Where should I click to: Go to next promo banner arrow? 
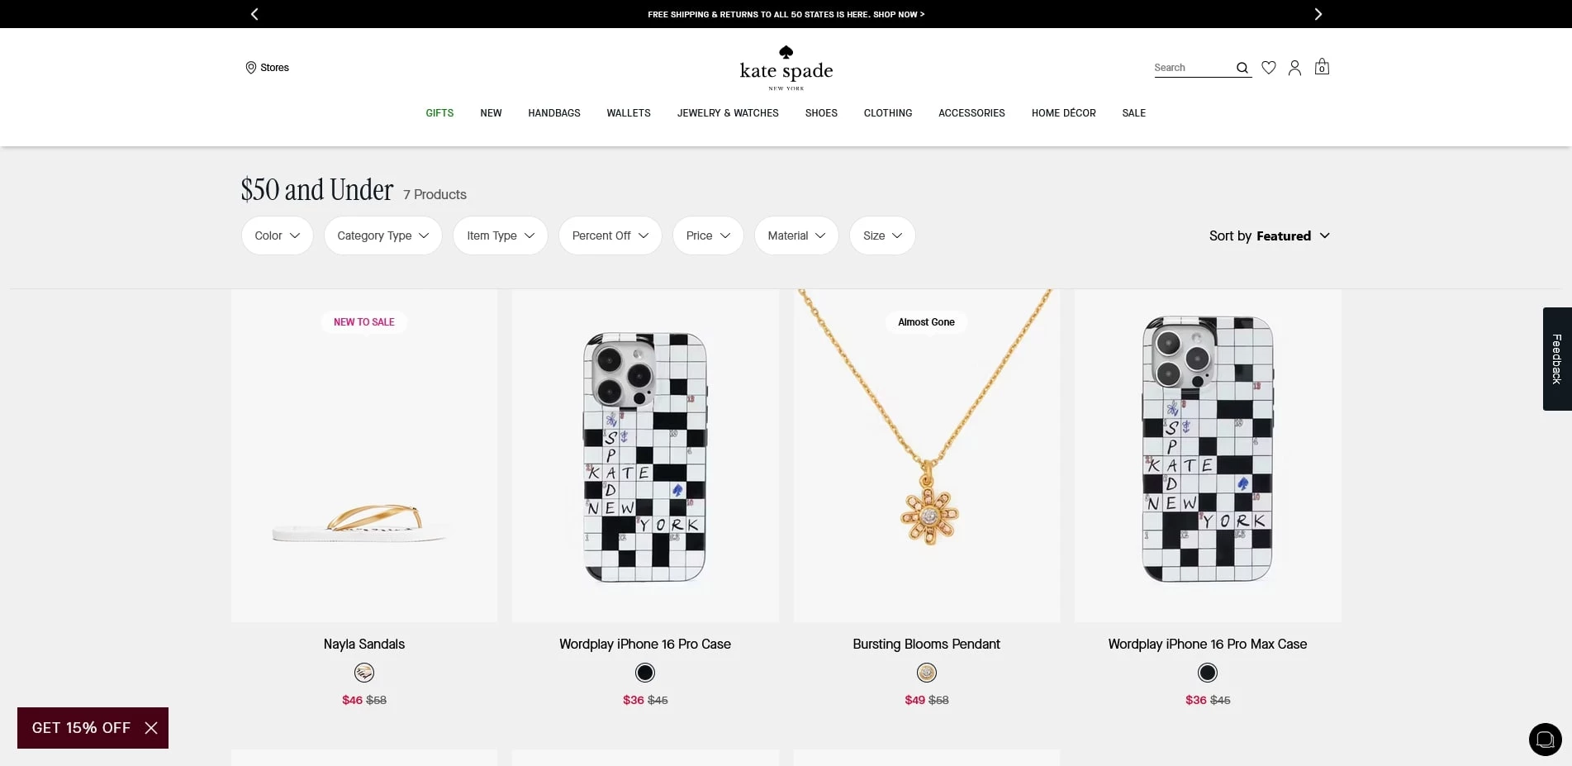[1318, 14]
